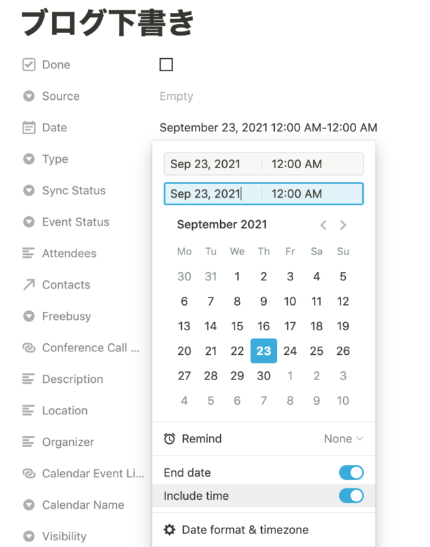Go to previous month with left chevron

click(323, 225)
